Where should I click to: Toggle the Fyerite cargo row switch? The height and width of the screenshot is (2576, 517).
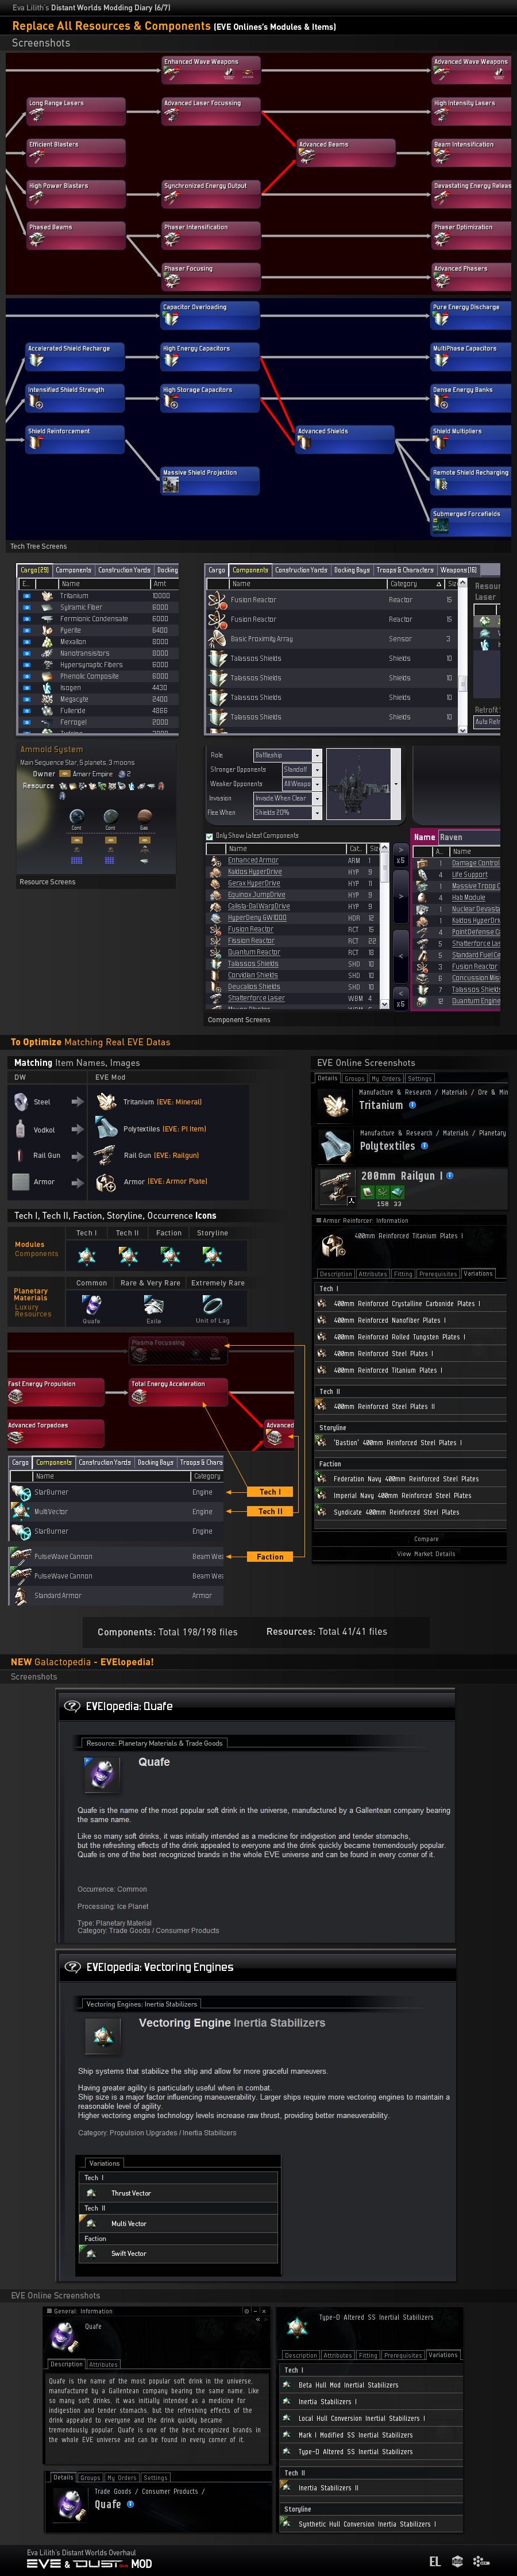[x=26, y=630]
